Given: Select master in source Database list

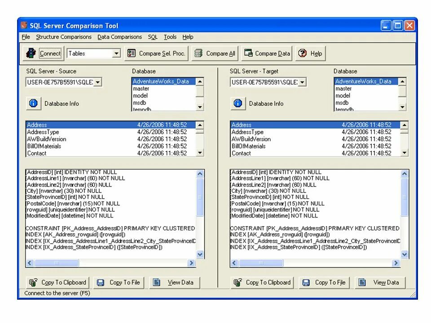Looking at the screenshot, I should (x=164, y=88).
